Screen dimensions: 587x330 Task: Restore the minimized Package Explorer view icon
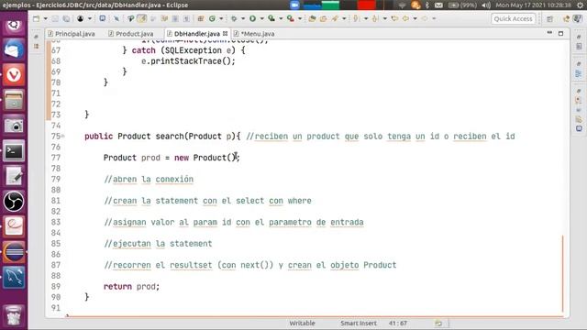37,47
